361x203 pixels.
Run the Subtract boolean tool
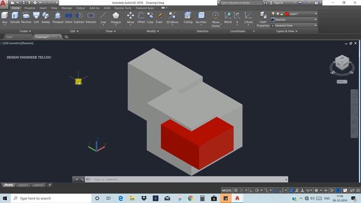pyautogui.click(x=79, y=17)
